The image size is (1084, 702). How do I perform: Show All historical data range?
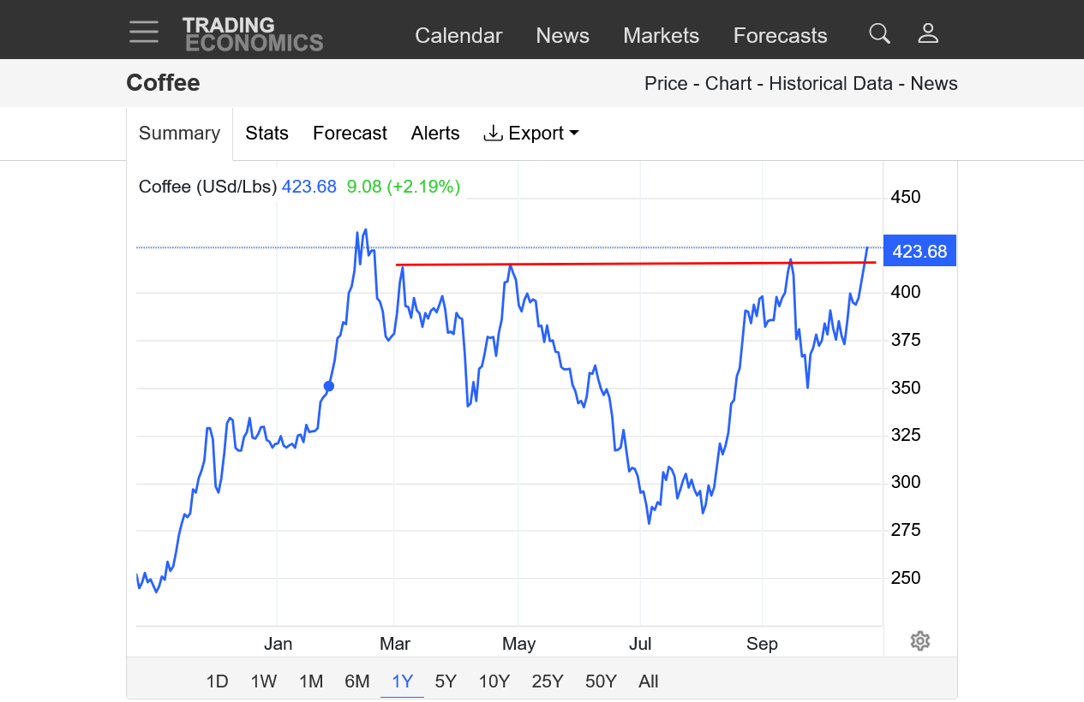[649, 681]
